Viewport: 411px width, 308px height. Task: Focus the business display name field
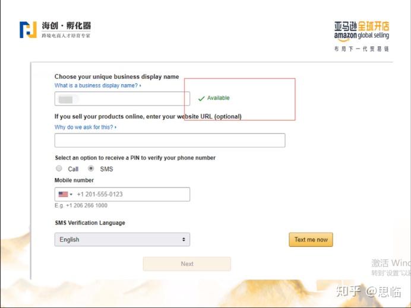[x=122, y=99]
